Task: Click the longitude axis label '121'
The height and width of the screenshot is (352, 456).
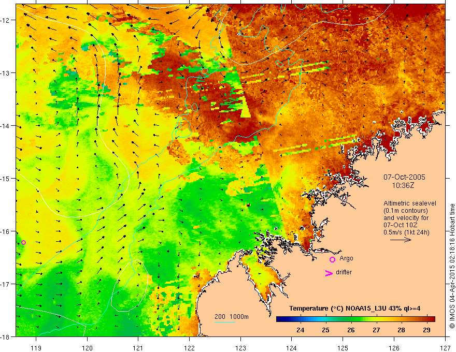Action: click(x=138, y=348)
